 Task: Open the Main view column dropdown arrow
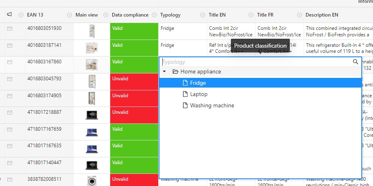click(x=106, y=15)
